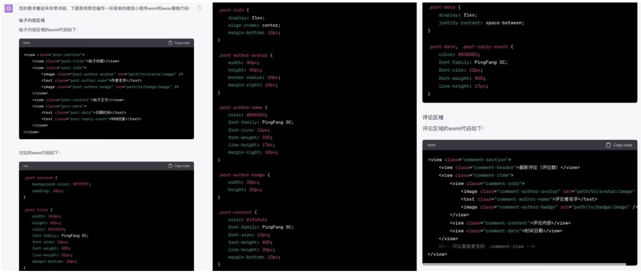
Task: Click the sentence "对应的wxss代码如下:"
Action: [x=40, y=152]
